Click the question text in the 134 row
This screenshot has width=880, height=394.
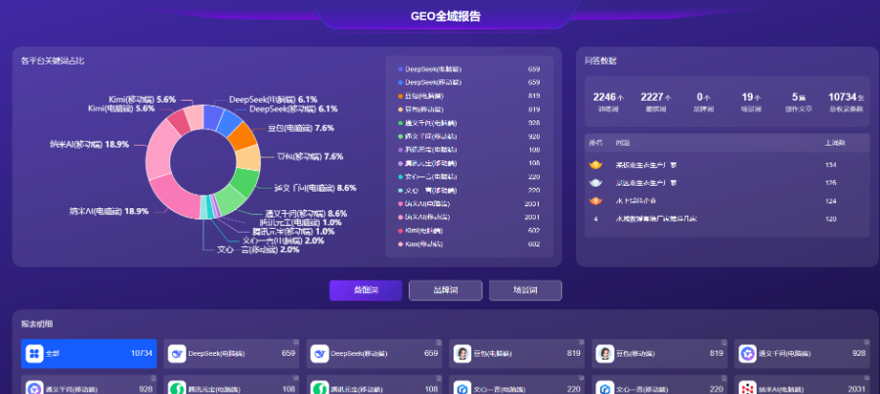tap(646, 165)
